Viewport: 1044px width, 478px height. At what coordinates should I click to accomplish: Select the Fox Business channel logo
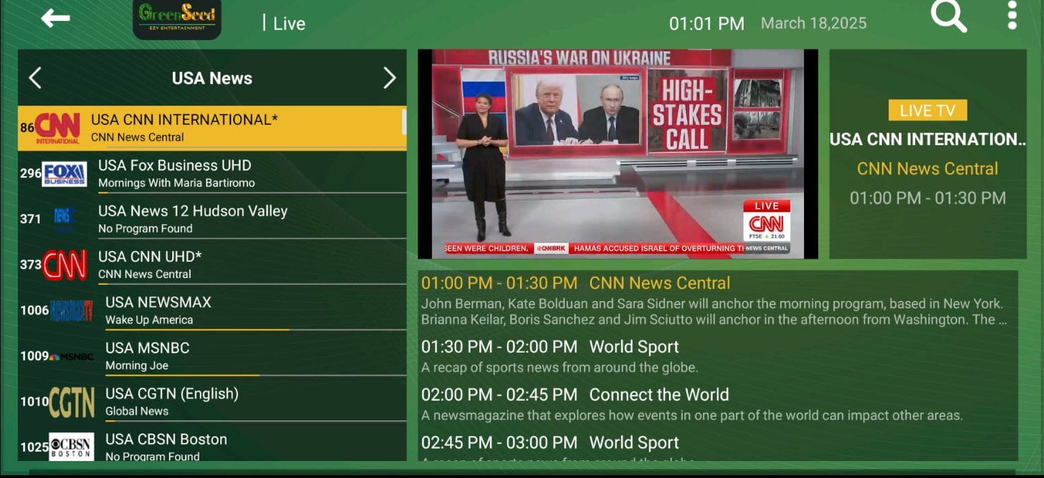64,174
